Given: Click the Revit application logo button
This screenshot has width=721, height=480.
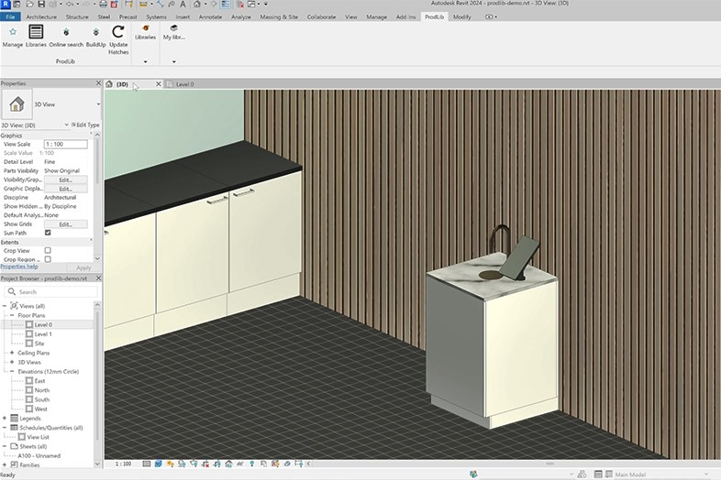Looking at the screenshot, I should point(6,5).
